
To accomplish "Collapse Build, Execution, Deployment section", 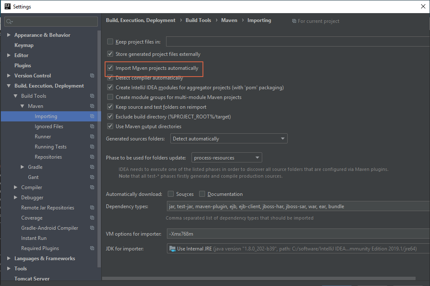I will coord(9,86).
